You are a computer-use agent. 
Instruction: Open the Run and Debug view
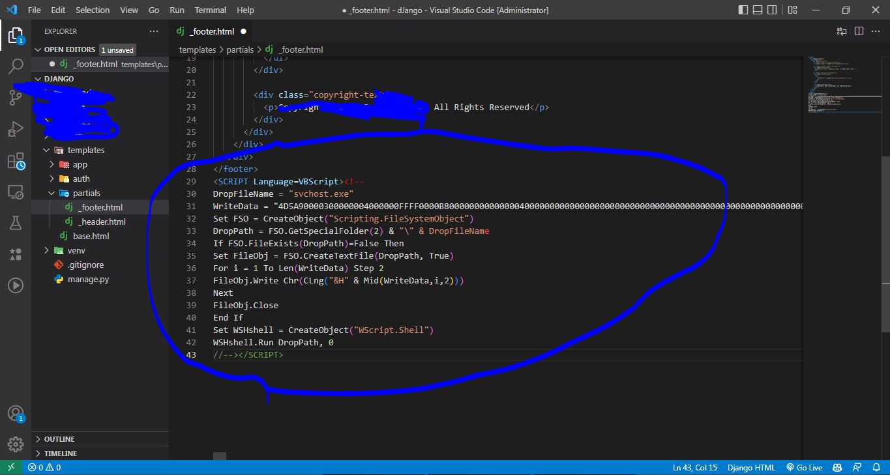point(16,129)
